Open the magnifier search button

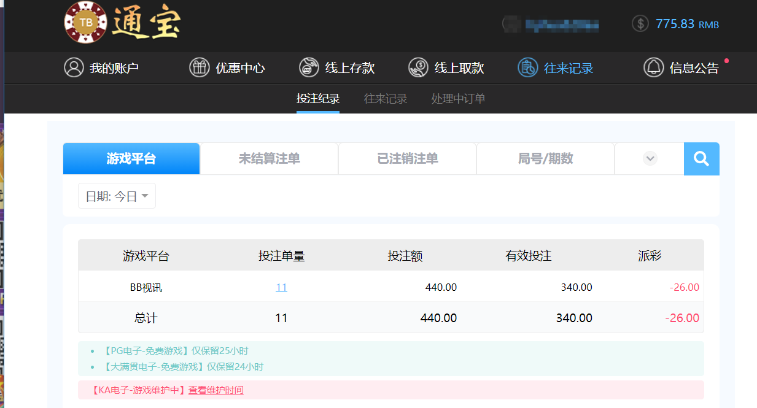click(701, 158)
